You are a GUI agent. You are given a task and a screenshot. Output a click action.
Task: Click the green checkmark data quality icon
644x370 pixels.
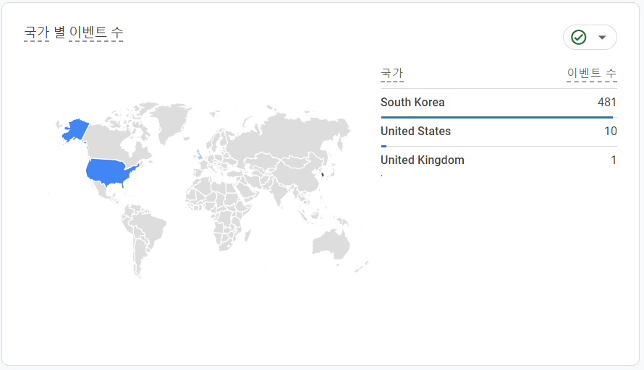point(578,38)
